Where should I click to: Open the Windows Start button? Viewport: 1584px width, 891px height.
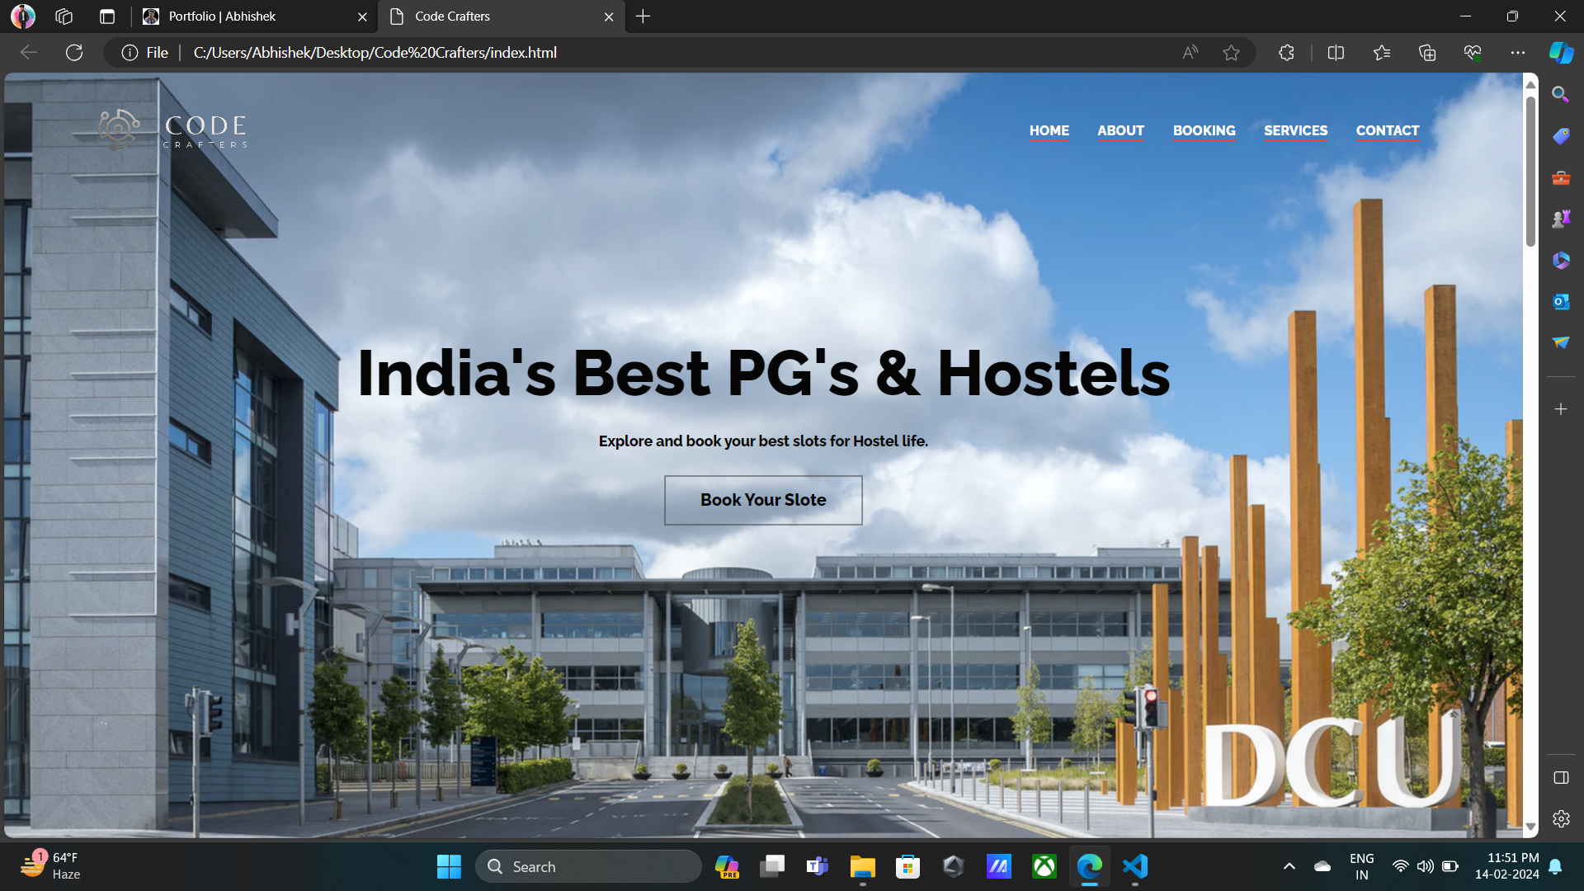click(x=449, y=866)
